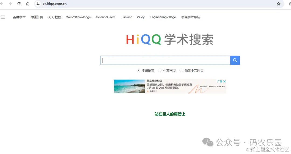Open the ScienceDirect link
This screenshot has width=291, height=154.
pos(106,17)
